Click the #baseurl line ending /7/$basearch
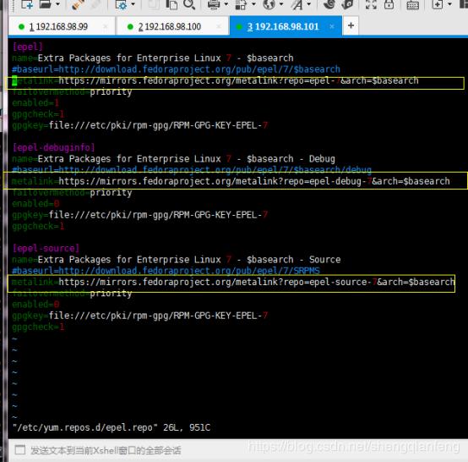This screenshot has height=462, width=468. (176, 69)
